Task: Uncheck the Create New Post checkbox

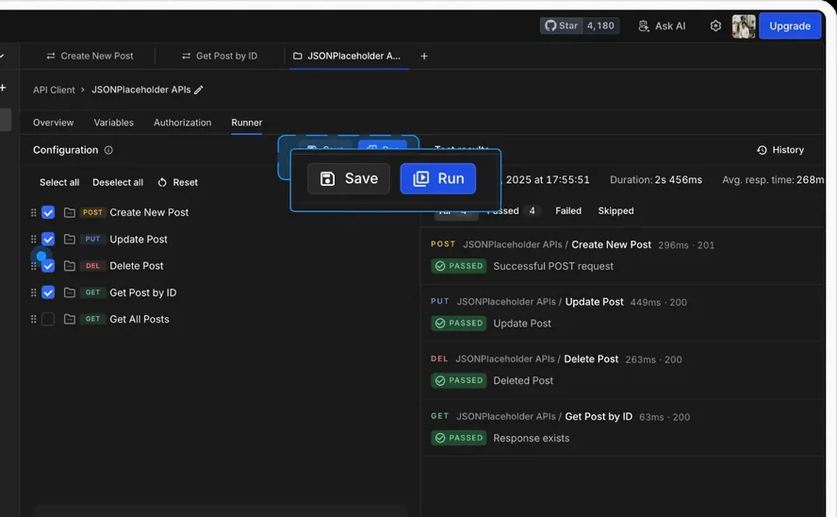Action: click(x=48, y=212)
